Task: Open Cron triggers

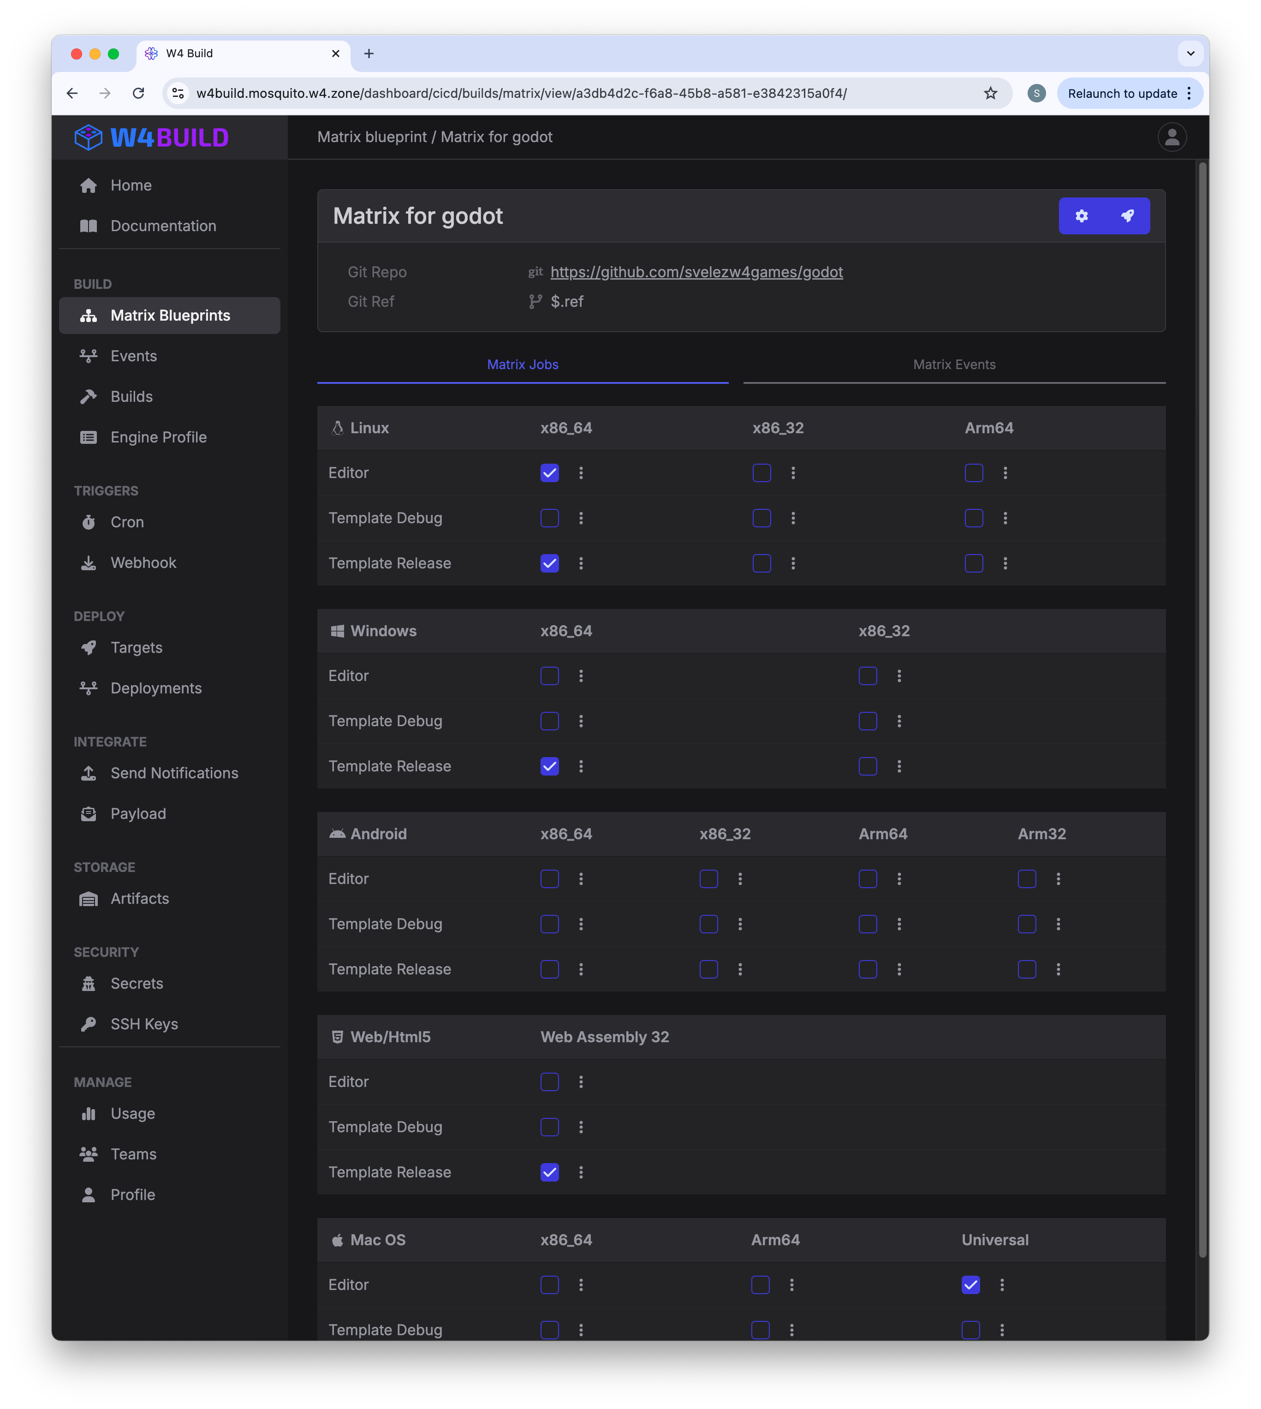Action: (x=170, y=522)
